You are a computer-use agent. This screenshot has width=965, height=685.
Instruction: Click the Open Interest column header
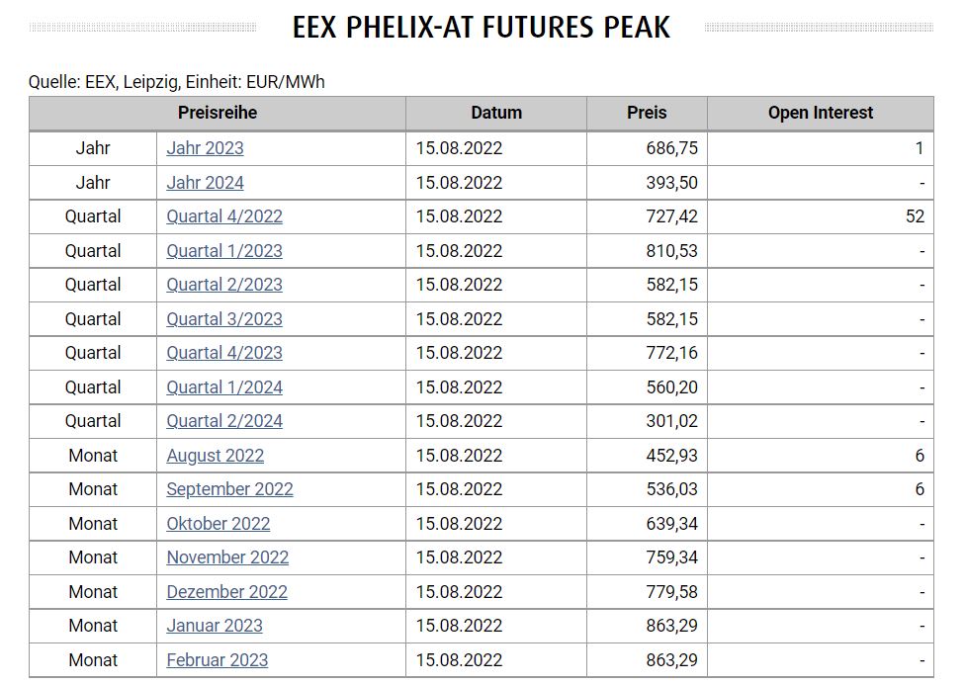(821, 113)
